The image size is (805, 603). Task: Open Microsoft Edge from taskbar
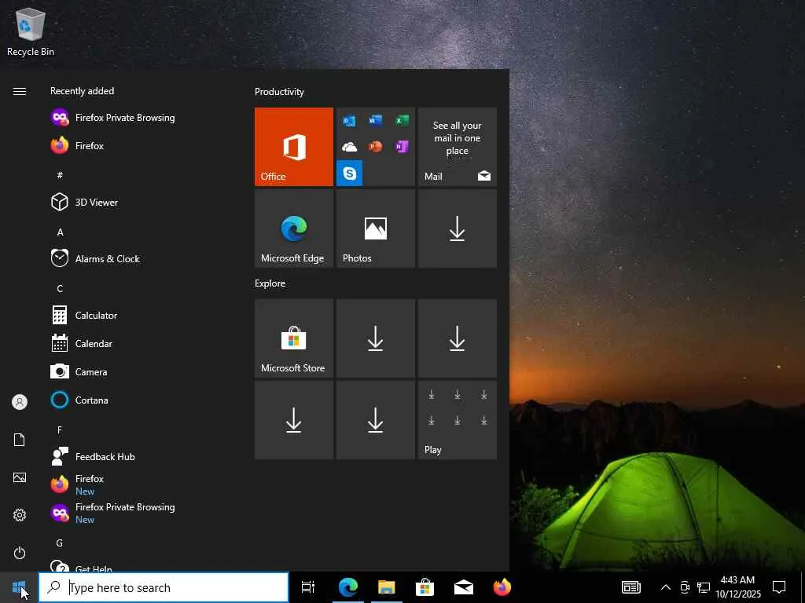pos(348,587)
